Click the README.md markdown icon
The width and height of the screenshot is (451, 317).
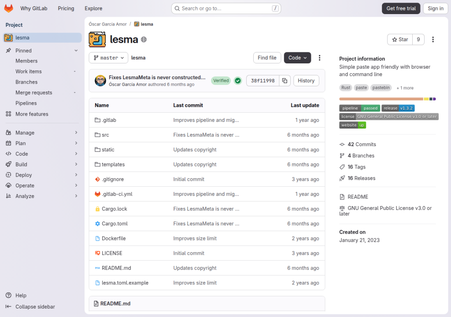coord(97,268)
